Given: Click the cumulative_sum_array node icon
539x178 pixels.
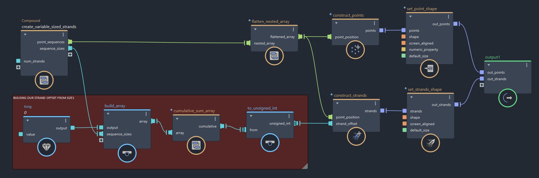Looking at the screenshot, I should click(x=196, y=145).
